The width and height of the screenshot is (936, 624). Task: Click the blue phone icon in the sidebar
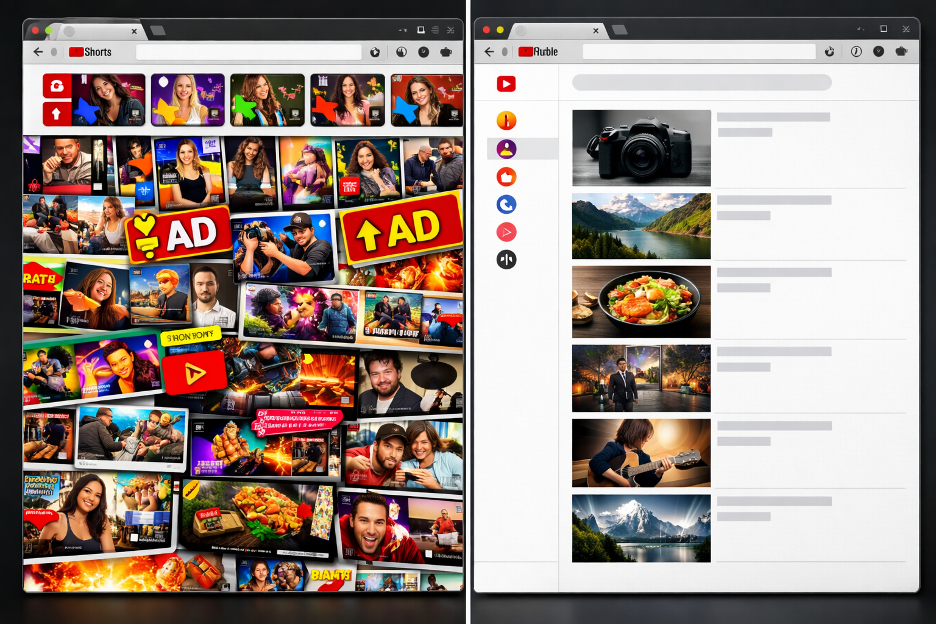(x=506, y=204)
